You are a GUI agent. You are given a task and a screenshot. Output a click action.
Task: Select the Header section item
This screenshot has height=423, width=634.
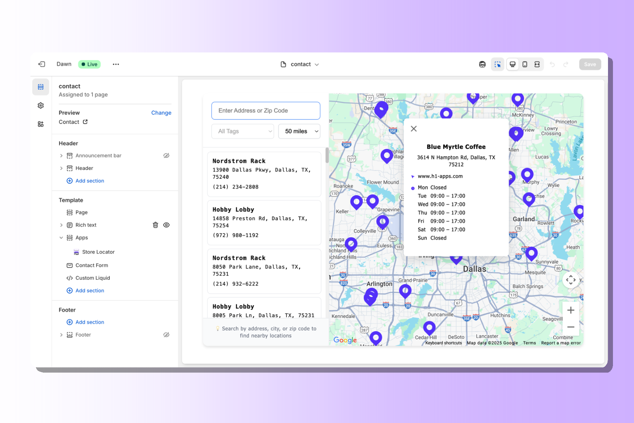tap(84, 168)
